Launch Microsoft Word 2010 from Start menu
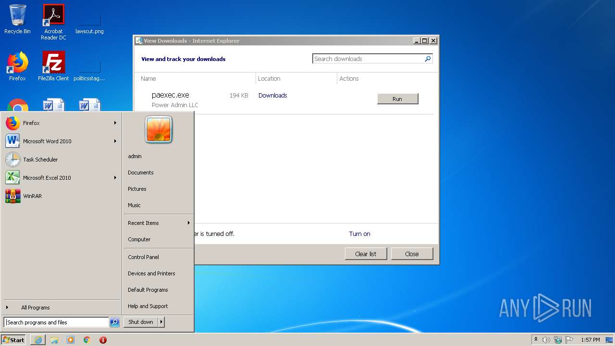 point(61,141)
